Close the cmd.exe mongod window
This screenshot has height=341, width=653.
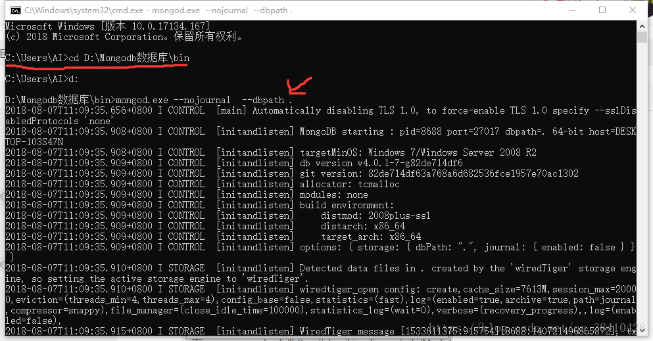[x=632, y=10]
